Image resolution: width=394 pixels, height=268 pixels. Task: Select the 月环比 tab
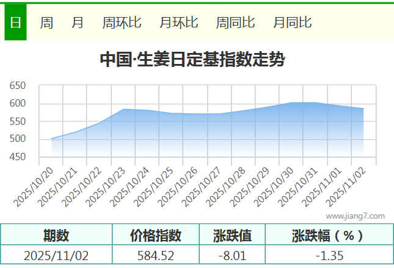coord(178,23)
